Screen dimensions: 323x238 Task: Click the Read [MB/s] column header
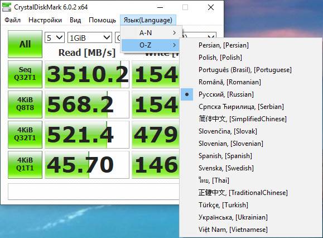point(87,53)
